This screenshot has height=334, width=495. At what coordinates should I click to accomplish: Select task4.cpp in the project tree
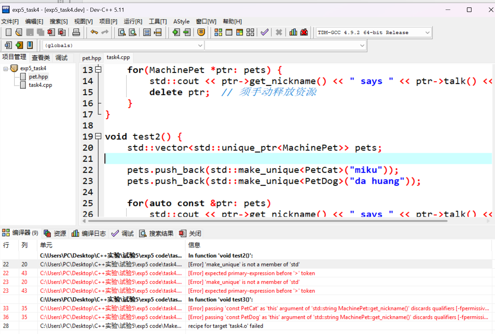(40, 85)
